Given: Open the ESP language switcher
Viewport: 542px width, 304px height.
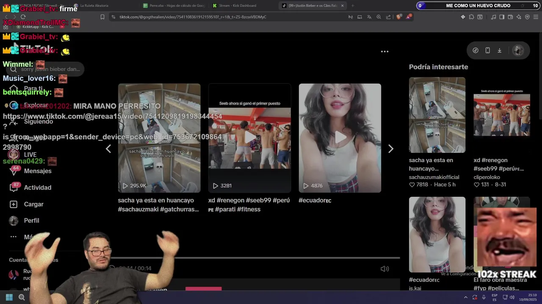Looking at the screenshot, I should tap(495, 297).
